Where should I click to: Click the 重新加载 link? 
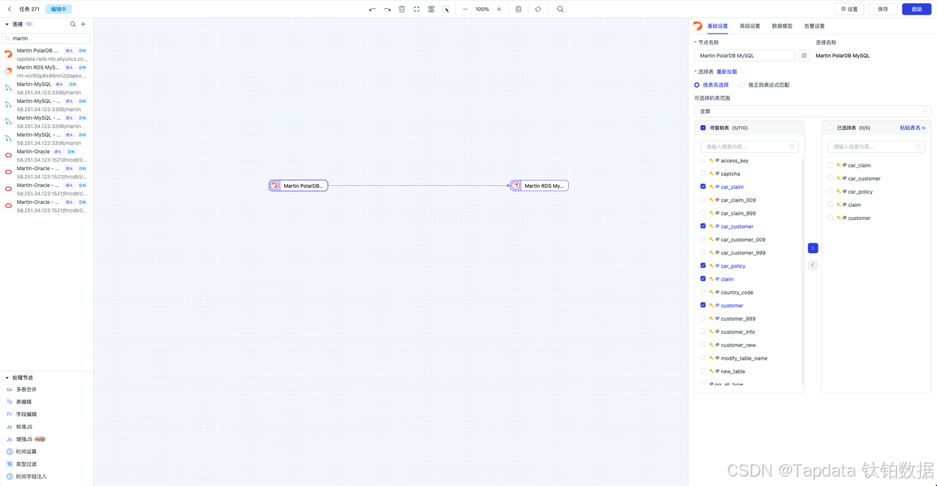[727, 72]
